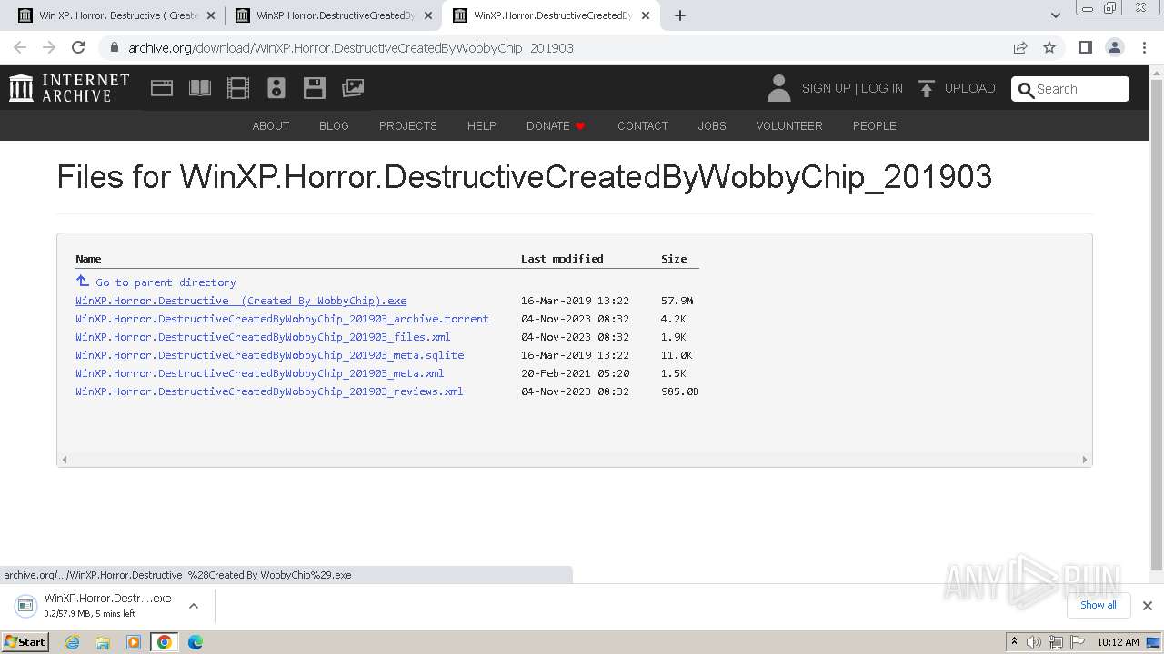This screenshot has height=654, width=1164.
Task: Click the user avatar icon
Action: point(778,88)
